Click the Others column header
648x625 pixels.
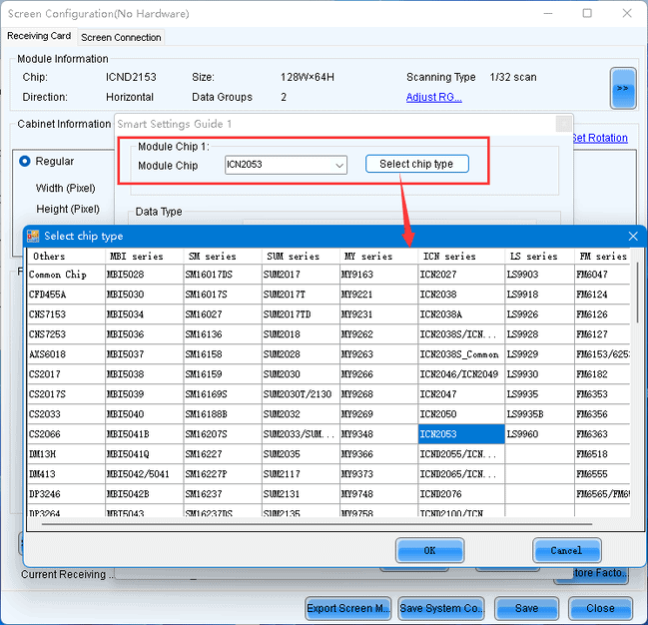66,257
